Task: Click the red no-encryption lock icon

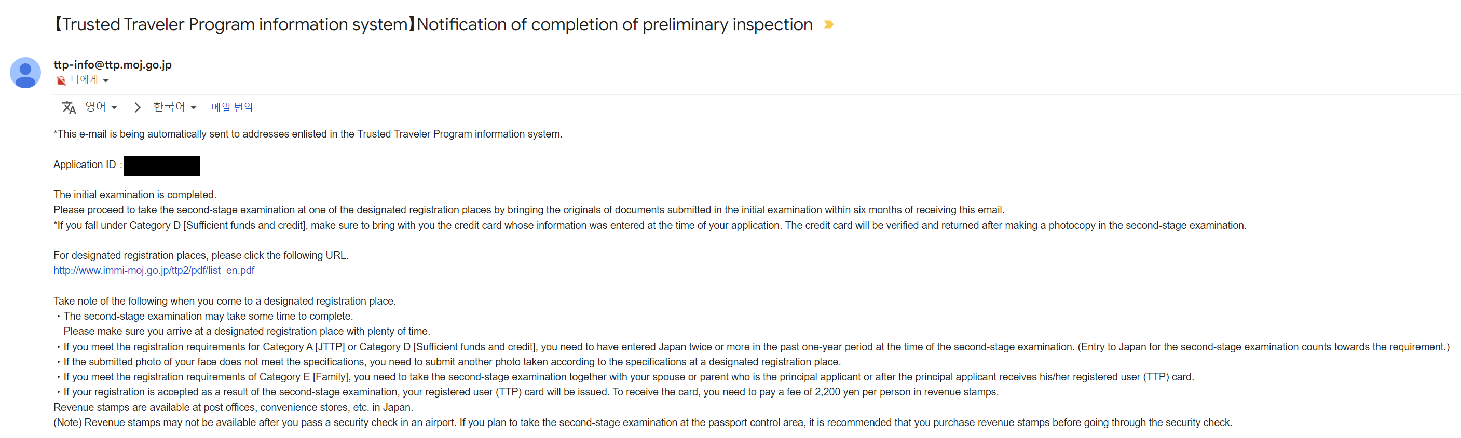Action: pos(61,80)
